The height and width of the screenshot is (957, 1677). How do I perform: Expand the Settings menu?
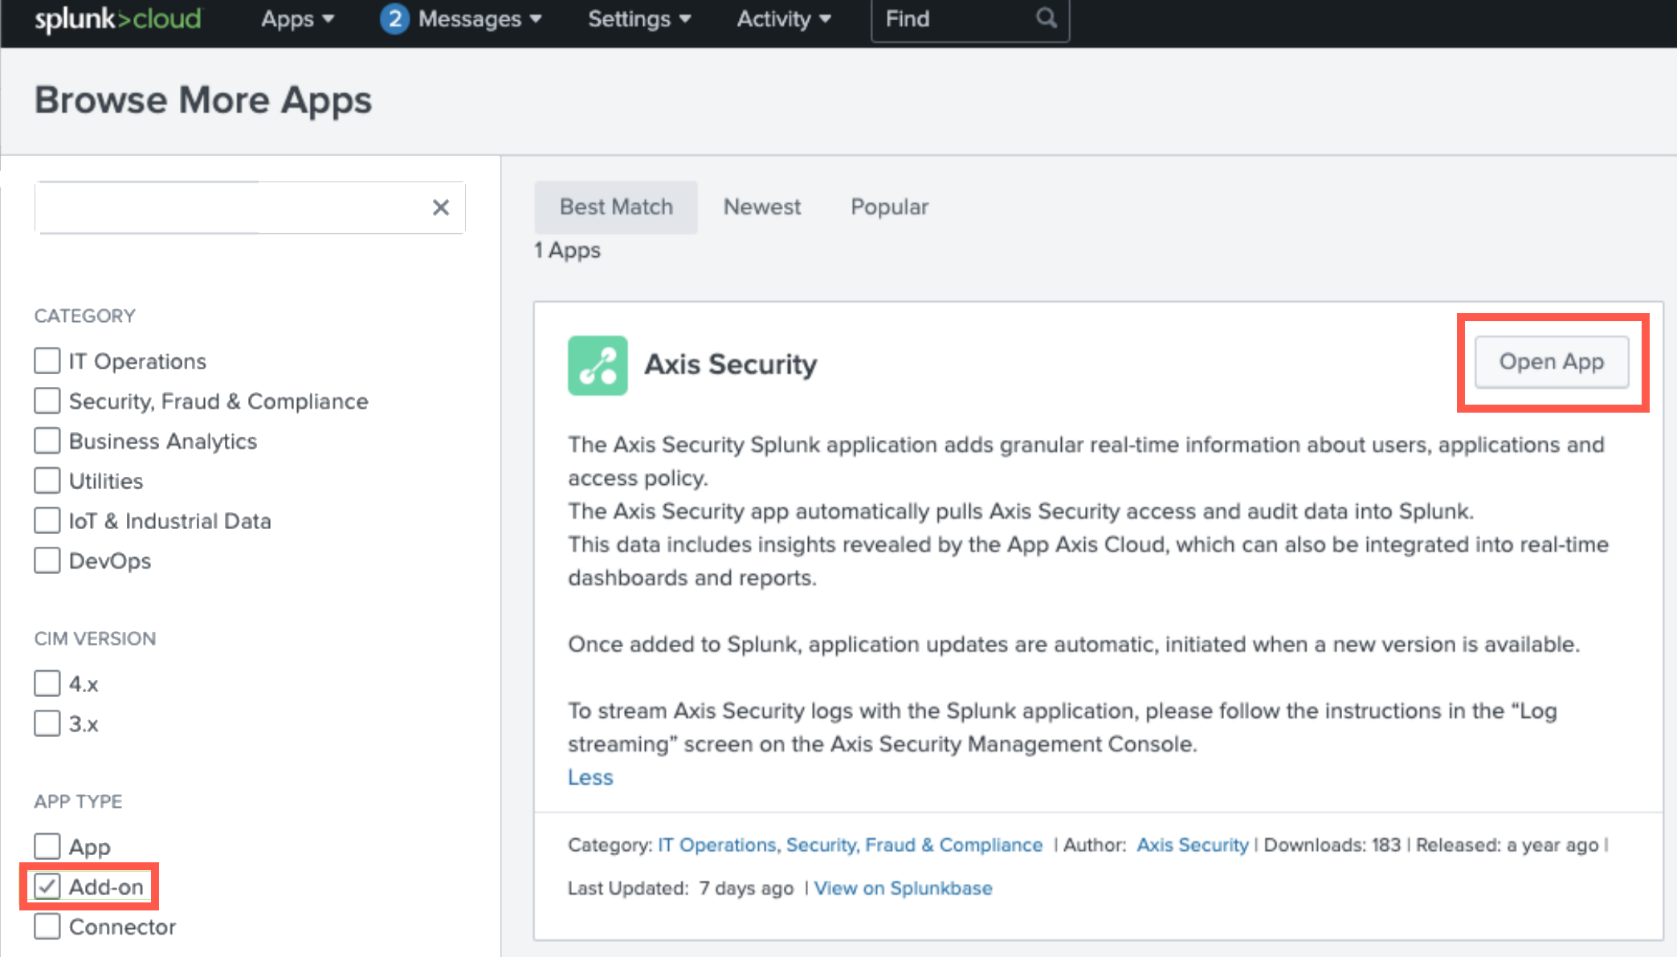click(639, 18)
